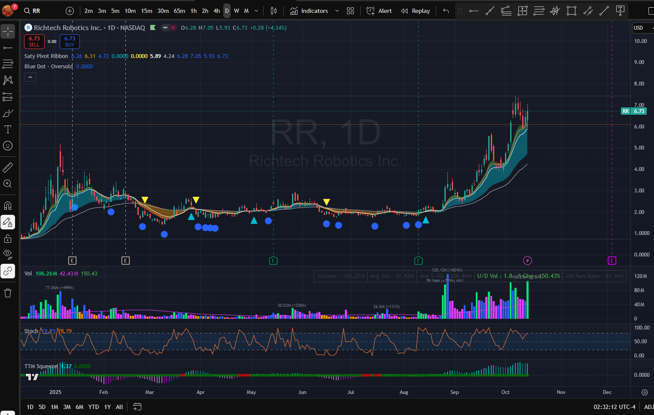Activate the zoom in tool
Viewport: 654px width, 415px height.
pyautogui.click(x=8, y=184)
